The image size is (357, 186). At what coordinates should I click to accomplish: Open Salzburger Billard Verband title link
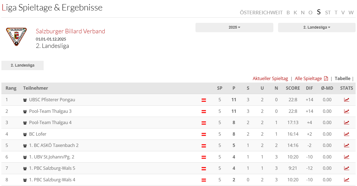pos(70,31)
